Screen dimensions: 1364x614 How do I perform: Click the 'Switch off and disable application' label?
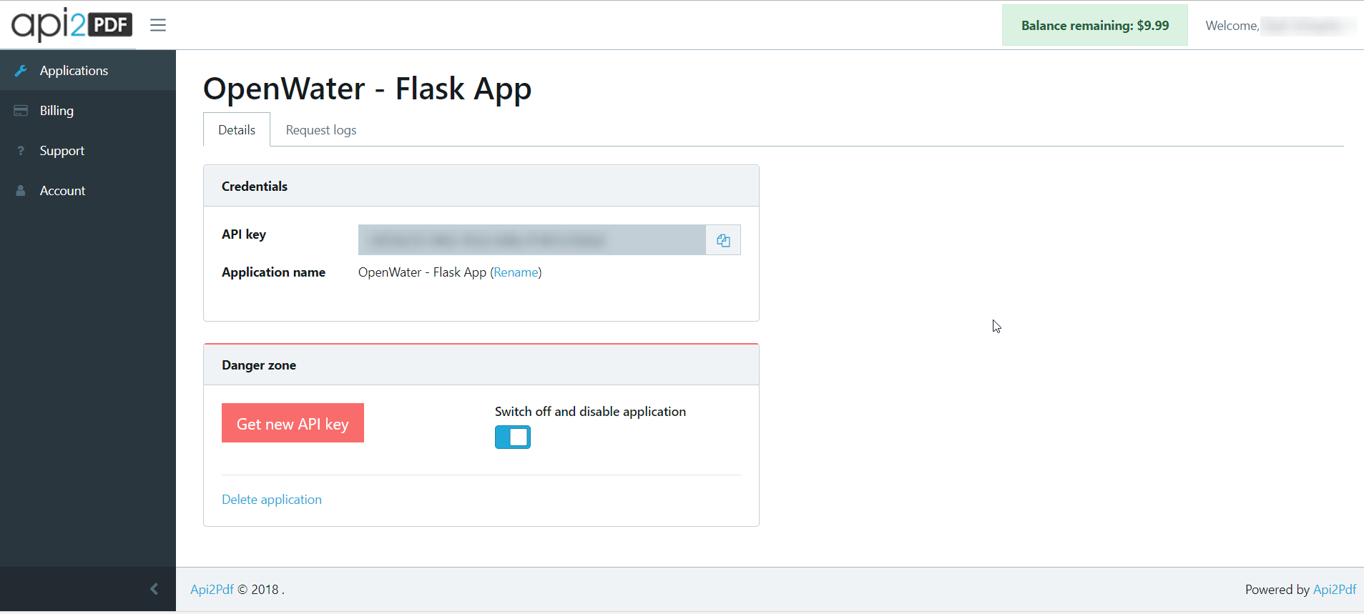pyautogui.click(x=590, y=412)
